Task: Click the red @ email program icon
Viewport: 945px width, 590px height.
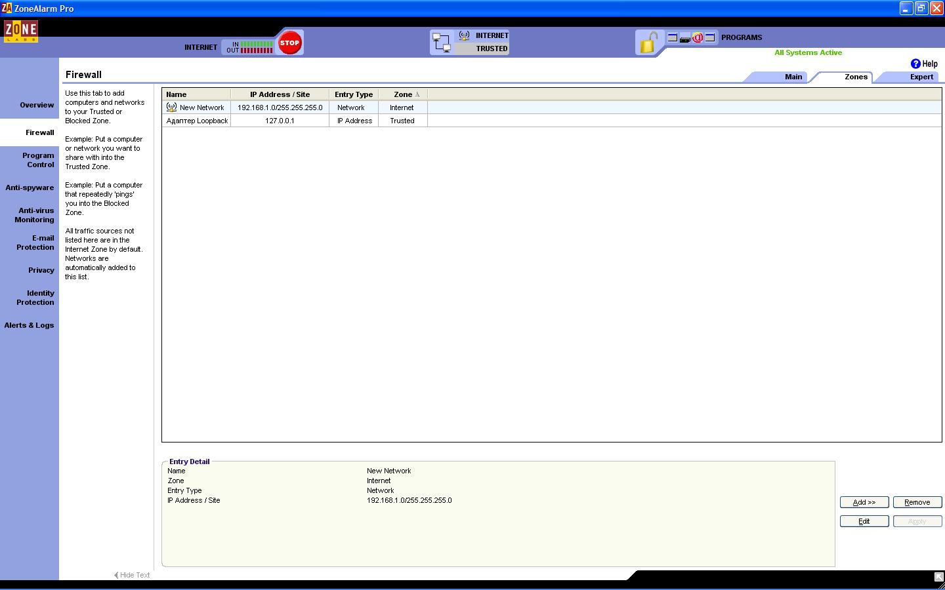Action: pyautogui.click(x=698, y=38)
